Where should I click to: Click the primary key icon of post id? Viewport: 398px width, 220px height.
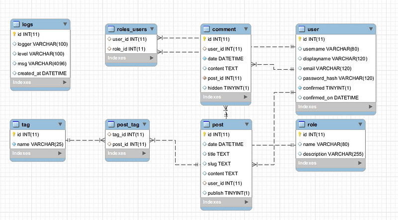204,134
